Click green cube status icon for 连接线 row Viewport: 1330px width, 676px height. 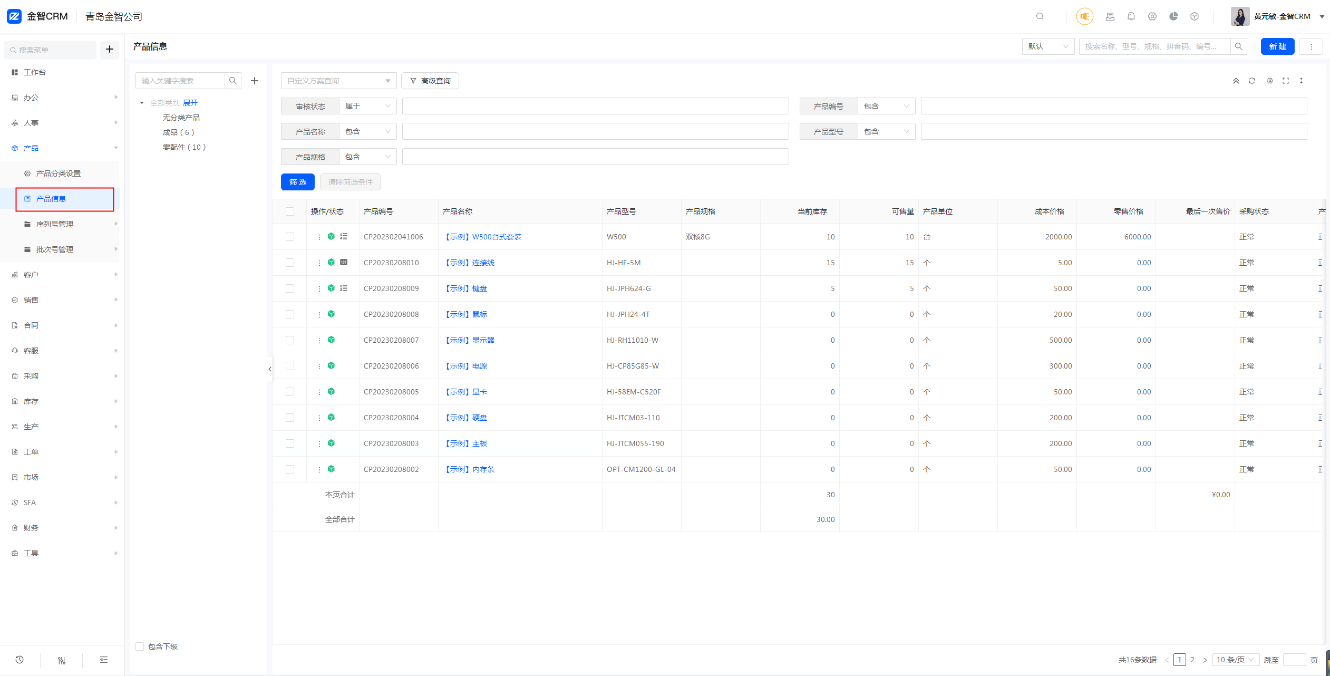coord(331,262)
